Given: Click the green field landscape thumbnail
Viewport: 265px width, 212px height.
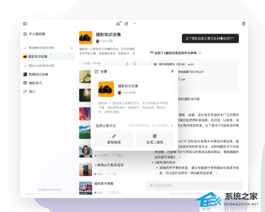Looking at the screenshot, I should pyautogui.click(x=85, y=133).
